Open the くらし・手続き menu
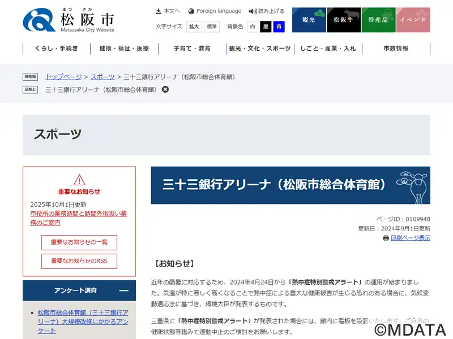The image size is (453, 339). pos(57,49)
